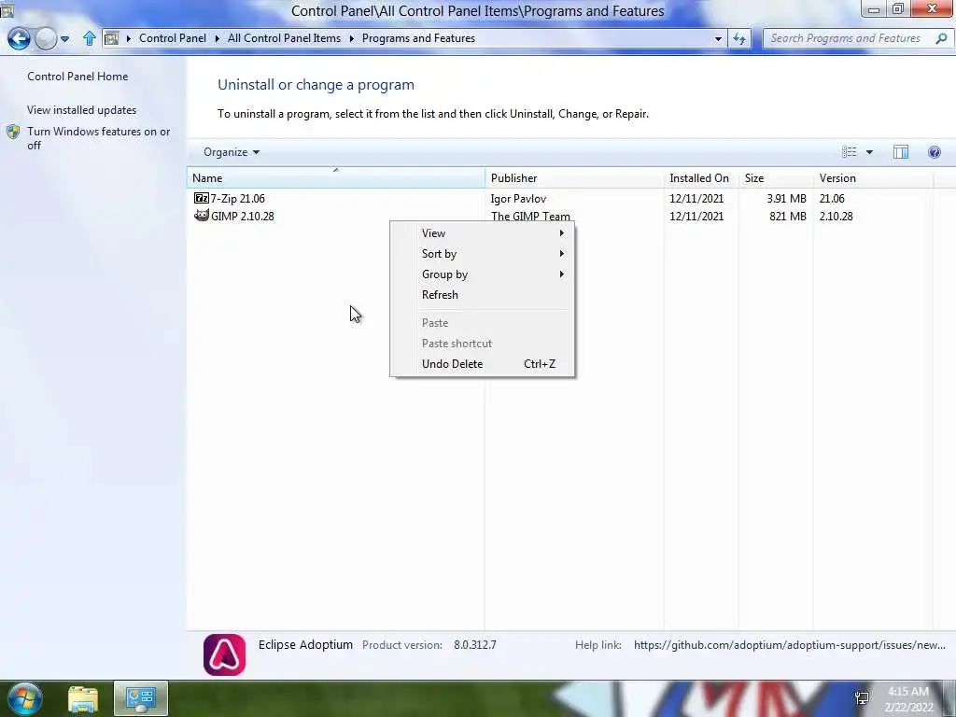Click the greyed-out Paste menu entry

(x=482, y=322)
